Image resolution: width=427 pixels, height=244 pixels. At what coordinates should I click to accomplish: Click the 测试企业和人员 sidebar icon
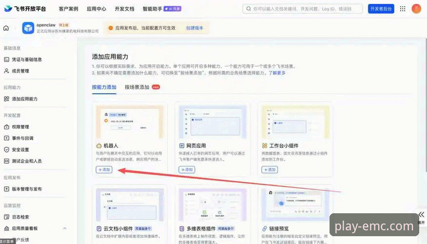coord(6,161)
